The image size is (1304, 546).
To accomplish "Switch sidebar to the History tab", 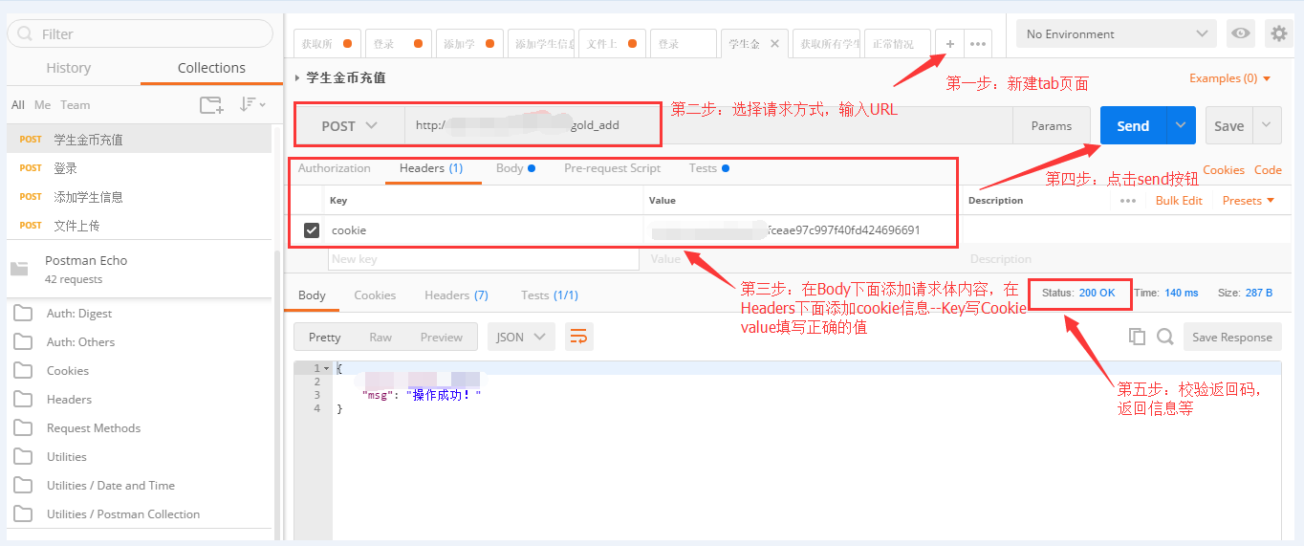I will [68, 68].
